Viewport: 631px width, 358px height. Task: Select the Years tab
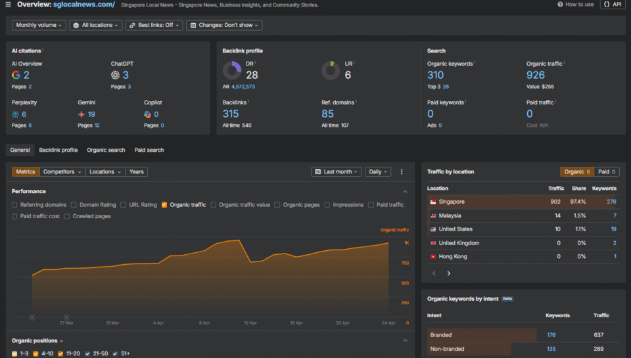[x=137, y=171]
